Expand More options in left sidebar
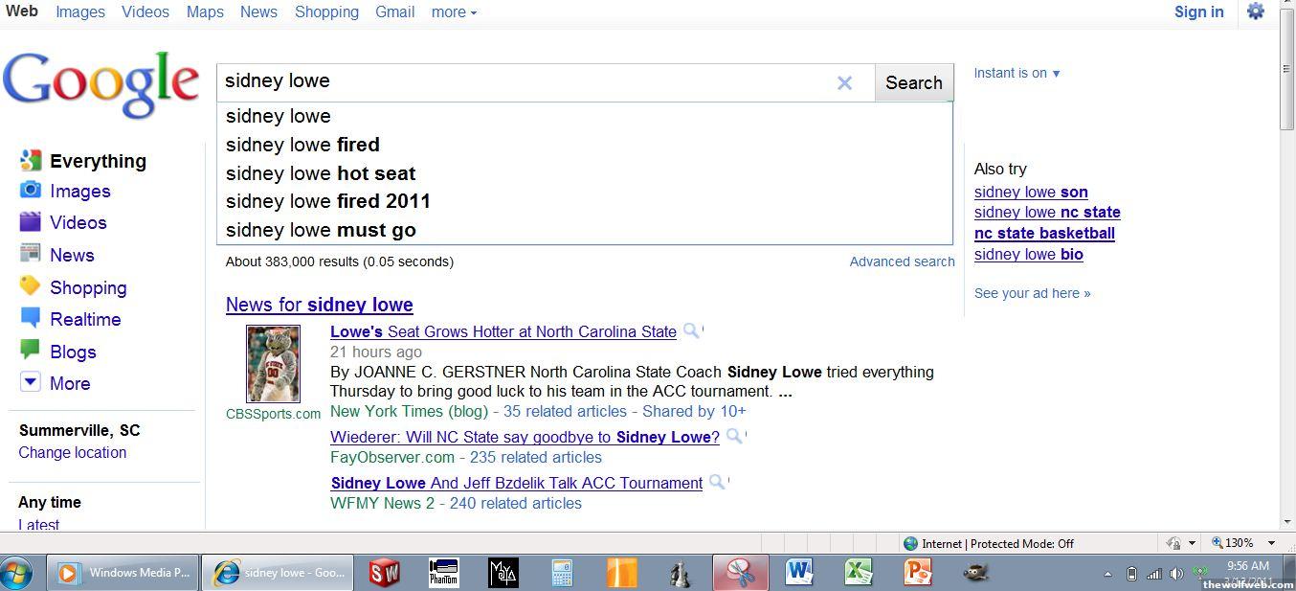 (x=69, y=384)
